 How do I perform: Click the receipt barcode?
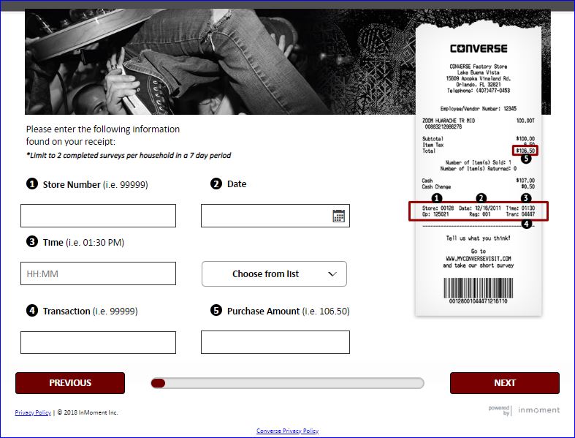(x=478, y=290)
